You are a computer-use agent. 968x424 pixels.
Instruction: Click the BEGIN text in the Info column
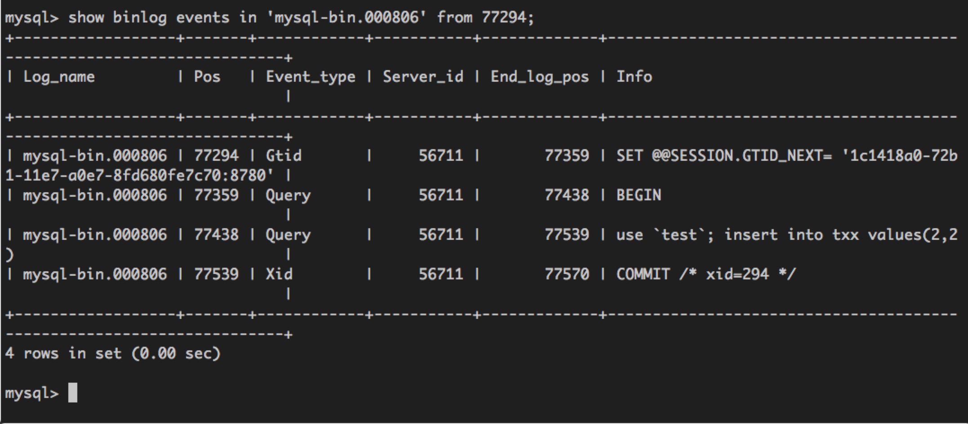[639, 195]
